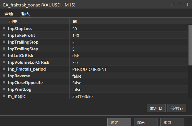Click the InpPrintLog row icon

4,89
